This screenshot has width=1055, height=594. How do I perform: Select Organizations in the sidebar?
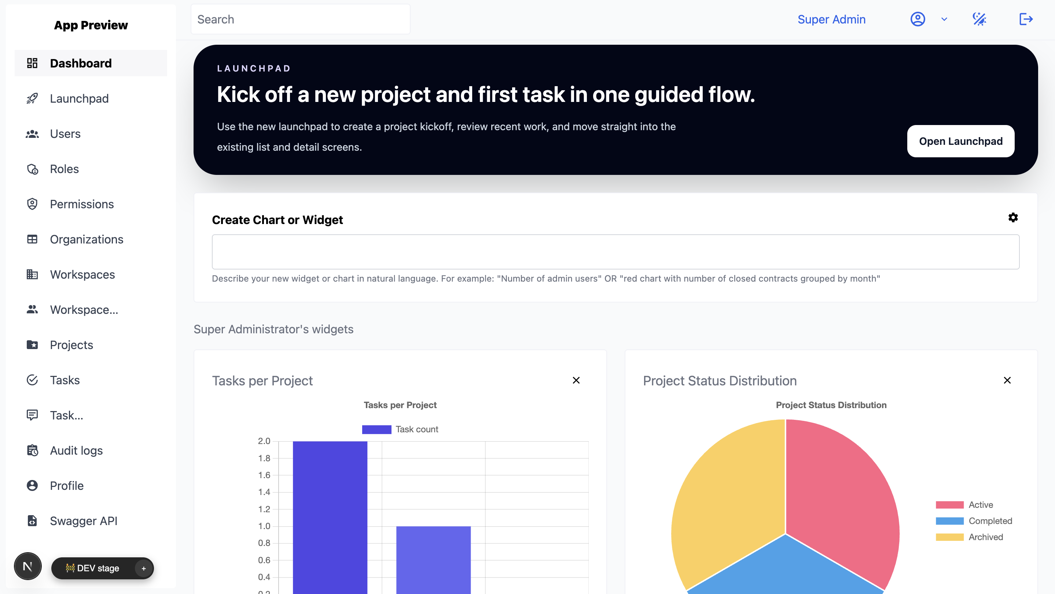pyautogui.click(x=91, y=239)
